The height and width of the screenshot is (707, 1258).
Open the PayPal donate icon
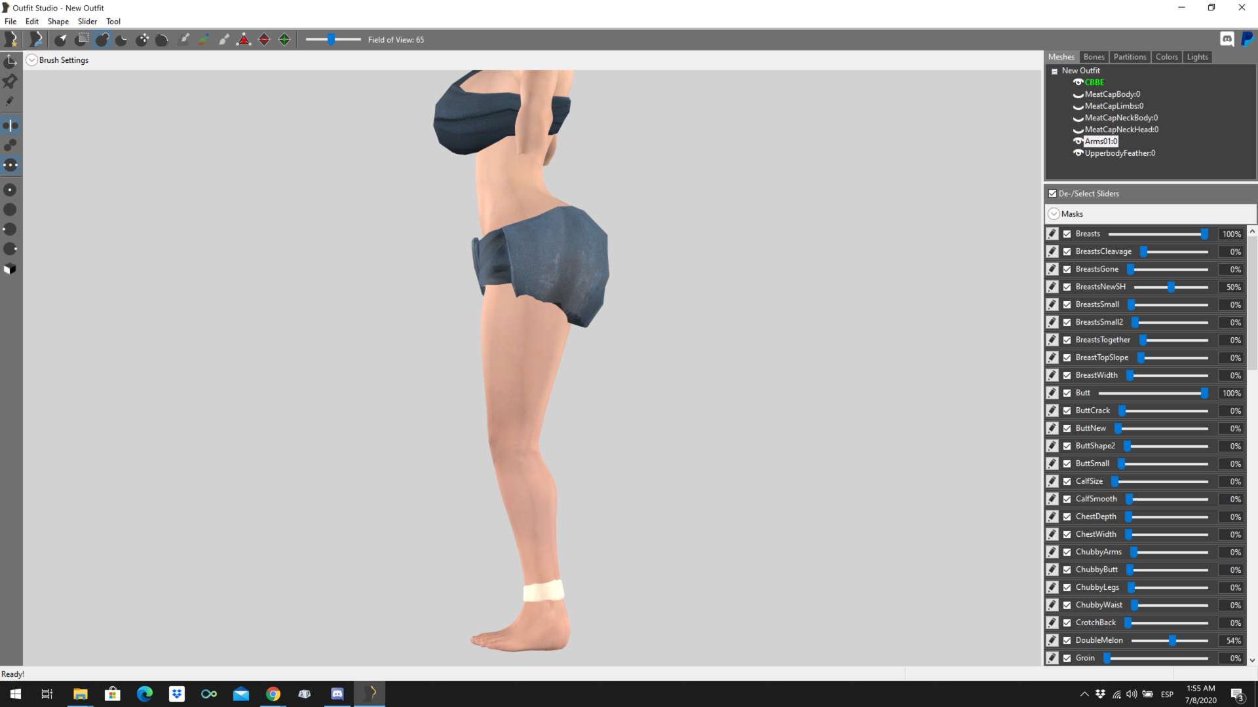[1248, 39]
